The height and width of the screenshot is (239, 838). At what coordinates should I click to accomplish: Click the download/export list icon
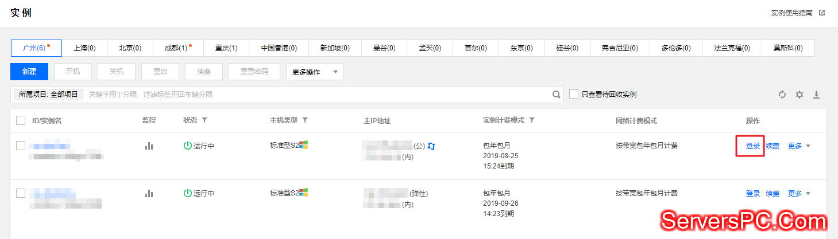coord(816,95)
